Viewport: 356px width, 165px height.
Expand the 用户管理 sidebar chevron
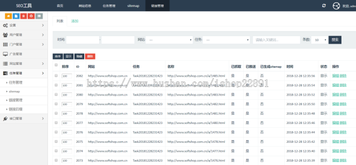tap(43, 35)
